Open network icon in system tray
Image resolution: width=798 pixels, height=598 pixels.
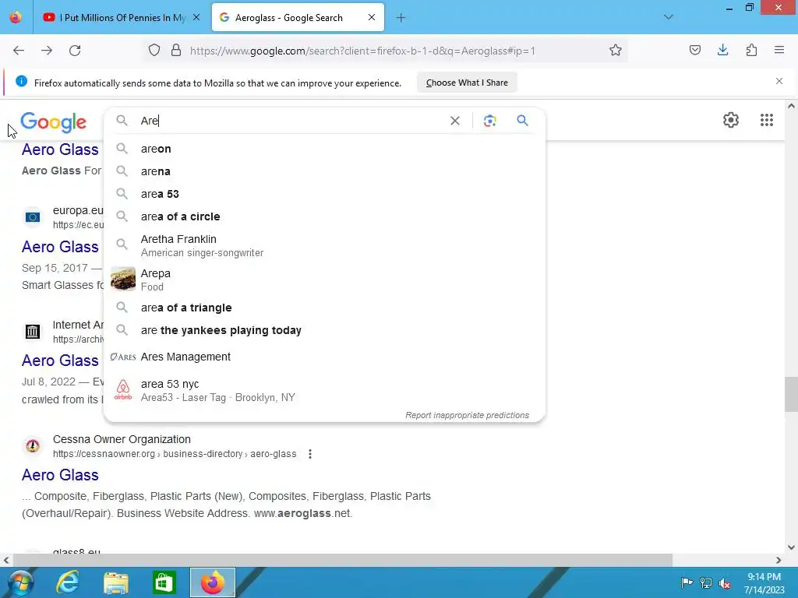[705, 582]
